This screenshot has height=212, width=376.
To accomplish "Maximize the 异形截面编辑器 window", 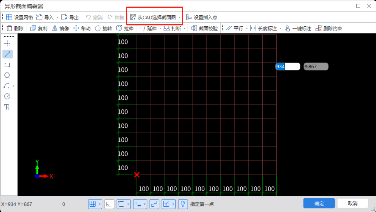I will coord(358,6).
